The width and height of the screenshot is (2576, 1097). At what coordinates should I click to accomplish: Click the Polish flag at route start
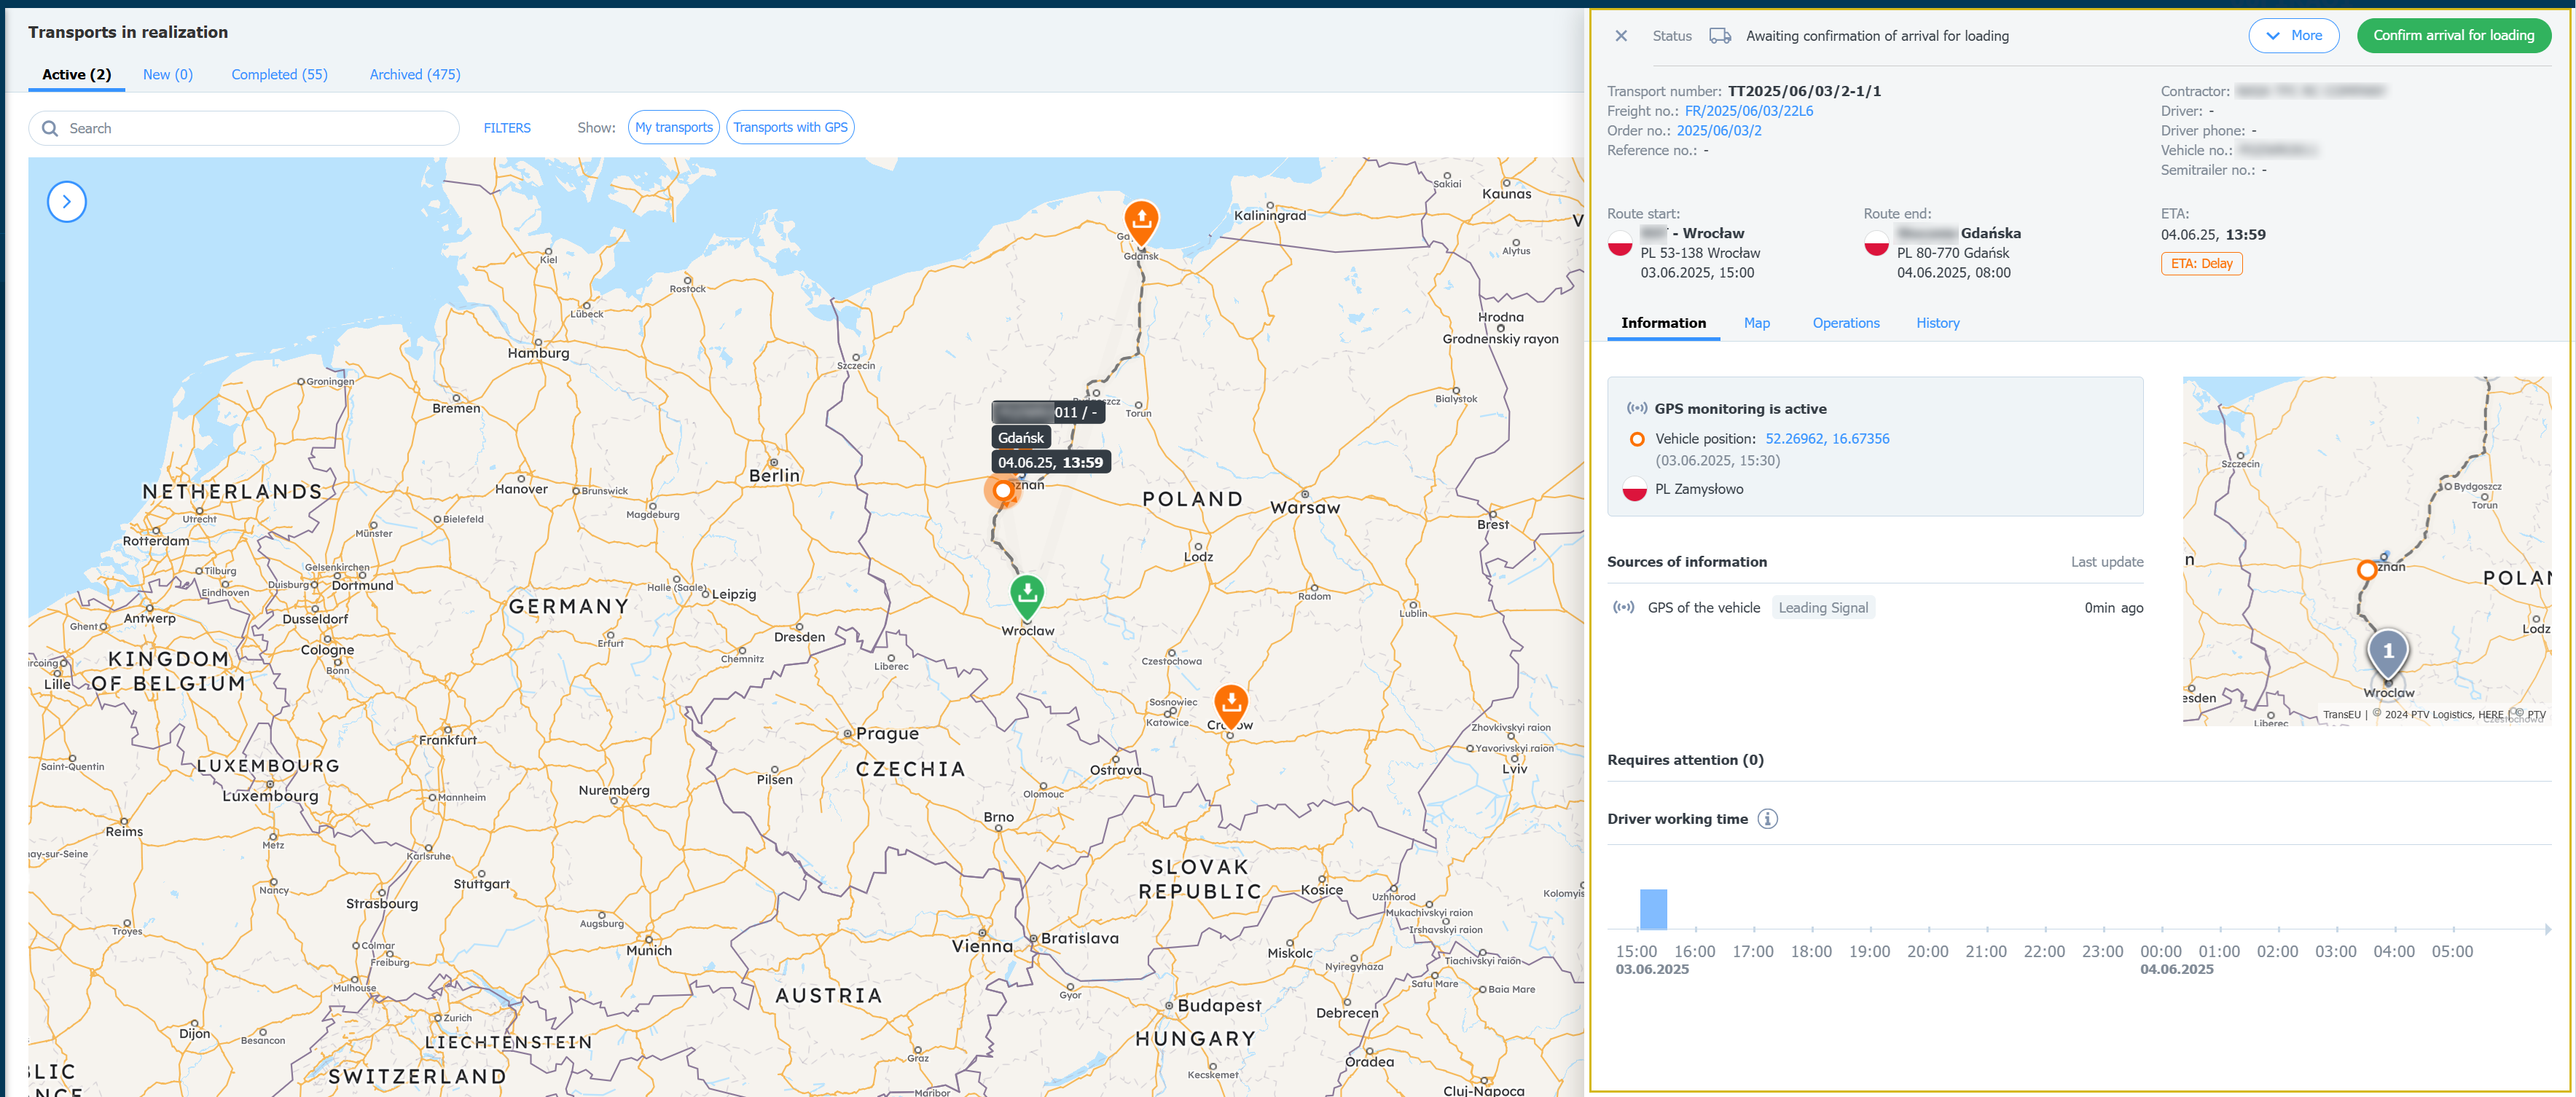click(1619, 243)
